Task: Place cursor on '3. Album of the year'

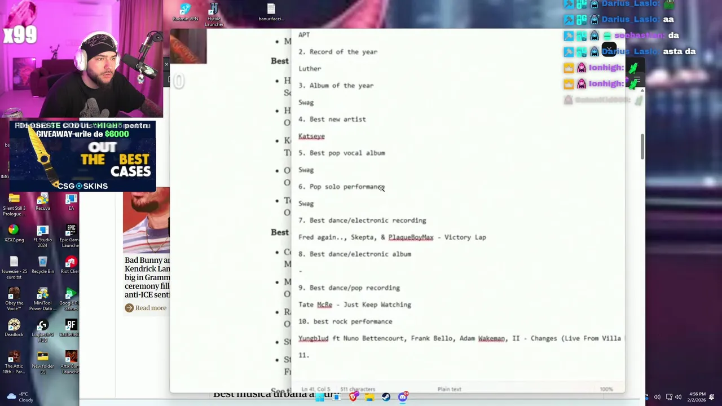Action: [336, 86]
